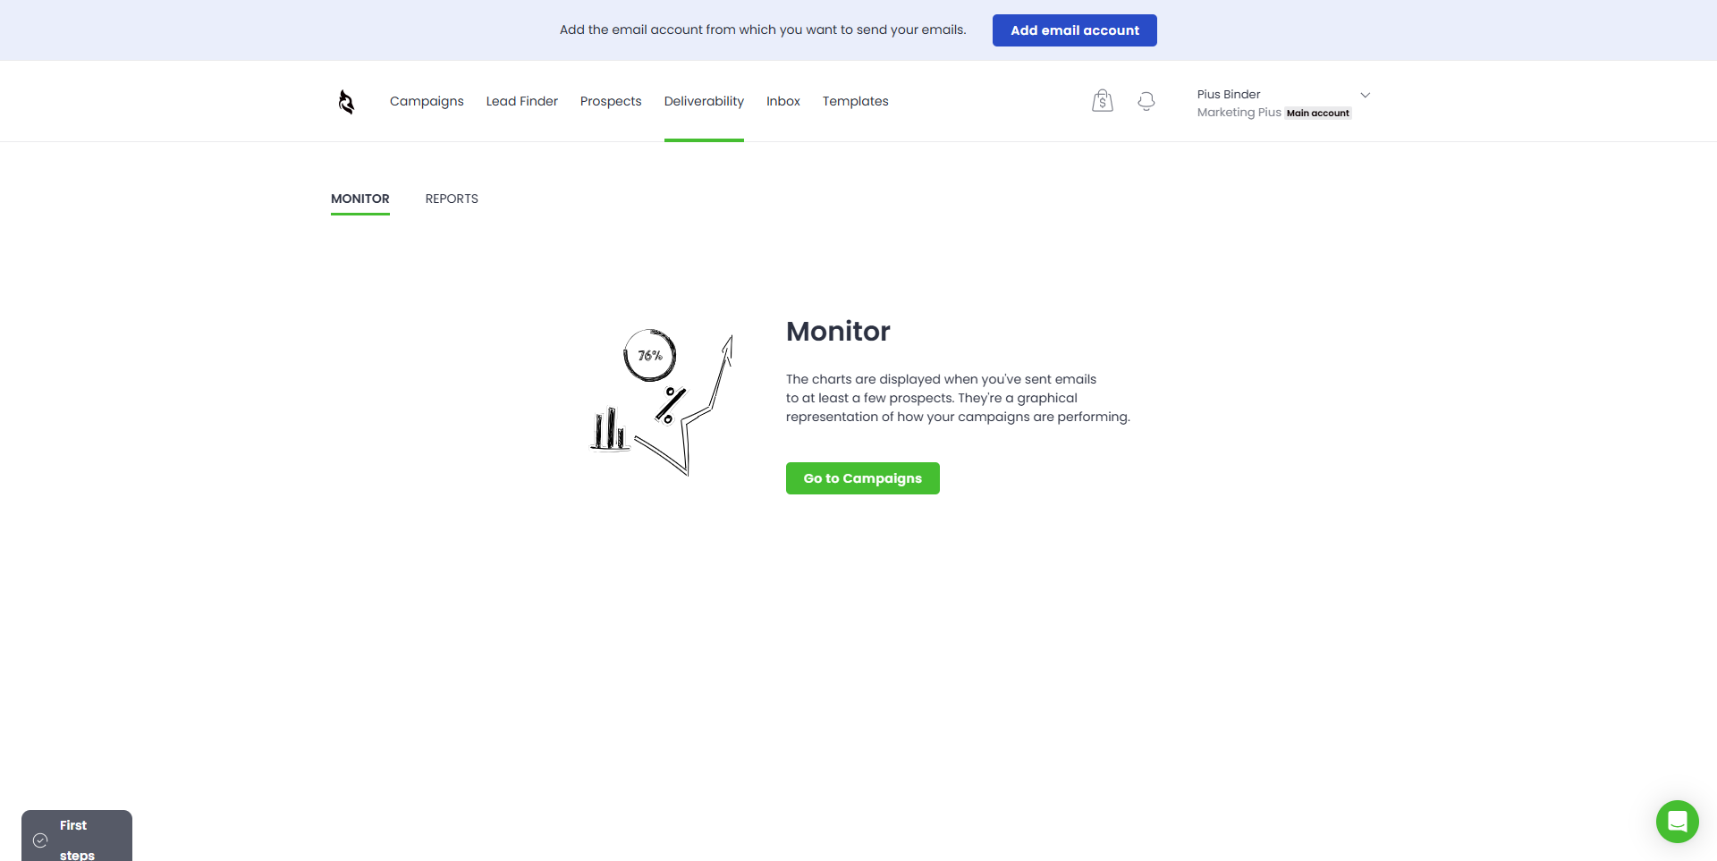Go to Lead Finder
The image size is (1717, 861).
521,101
